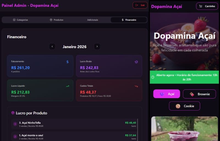Click the shopping cart icon
The width and height of the screenshot is (220, 141).
[201, 6]
